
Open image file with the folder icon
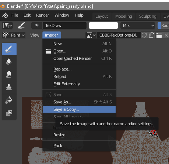click(x=159, y=35)
